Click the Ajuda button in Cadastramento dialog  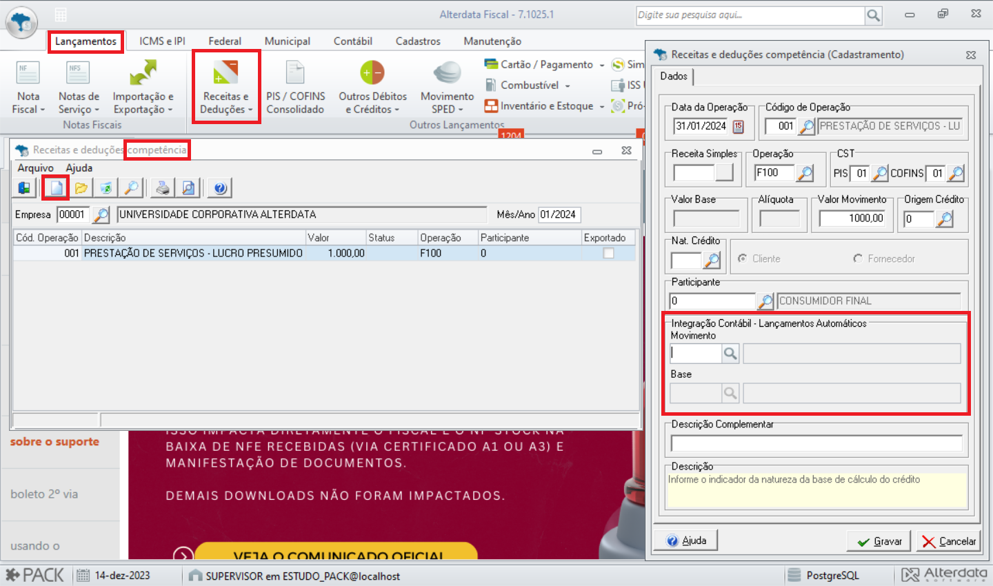point(686,540)
